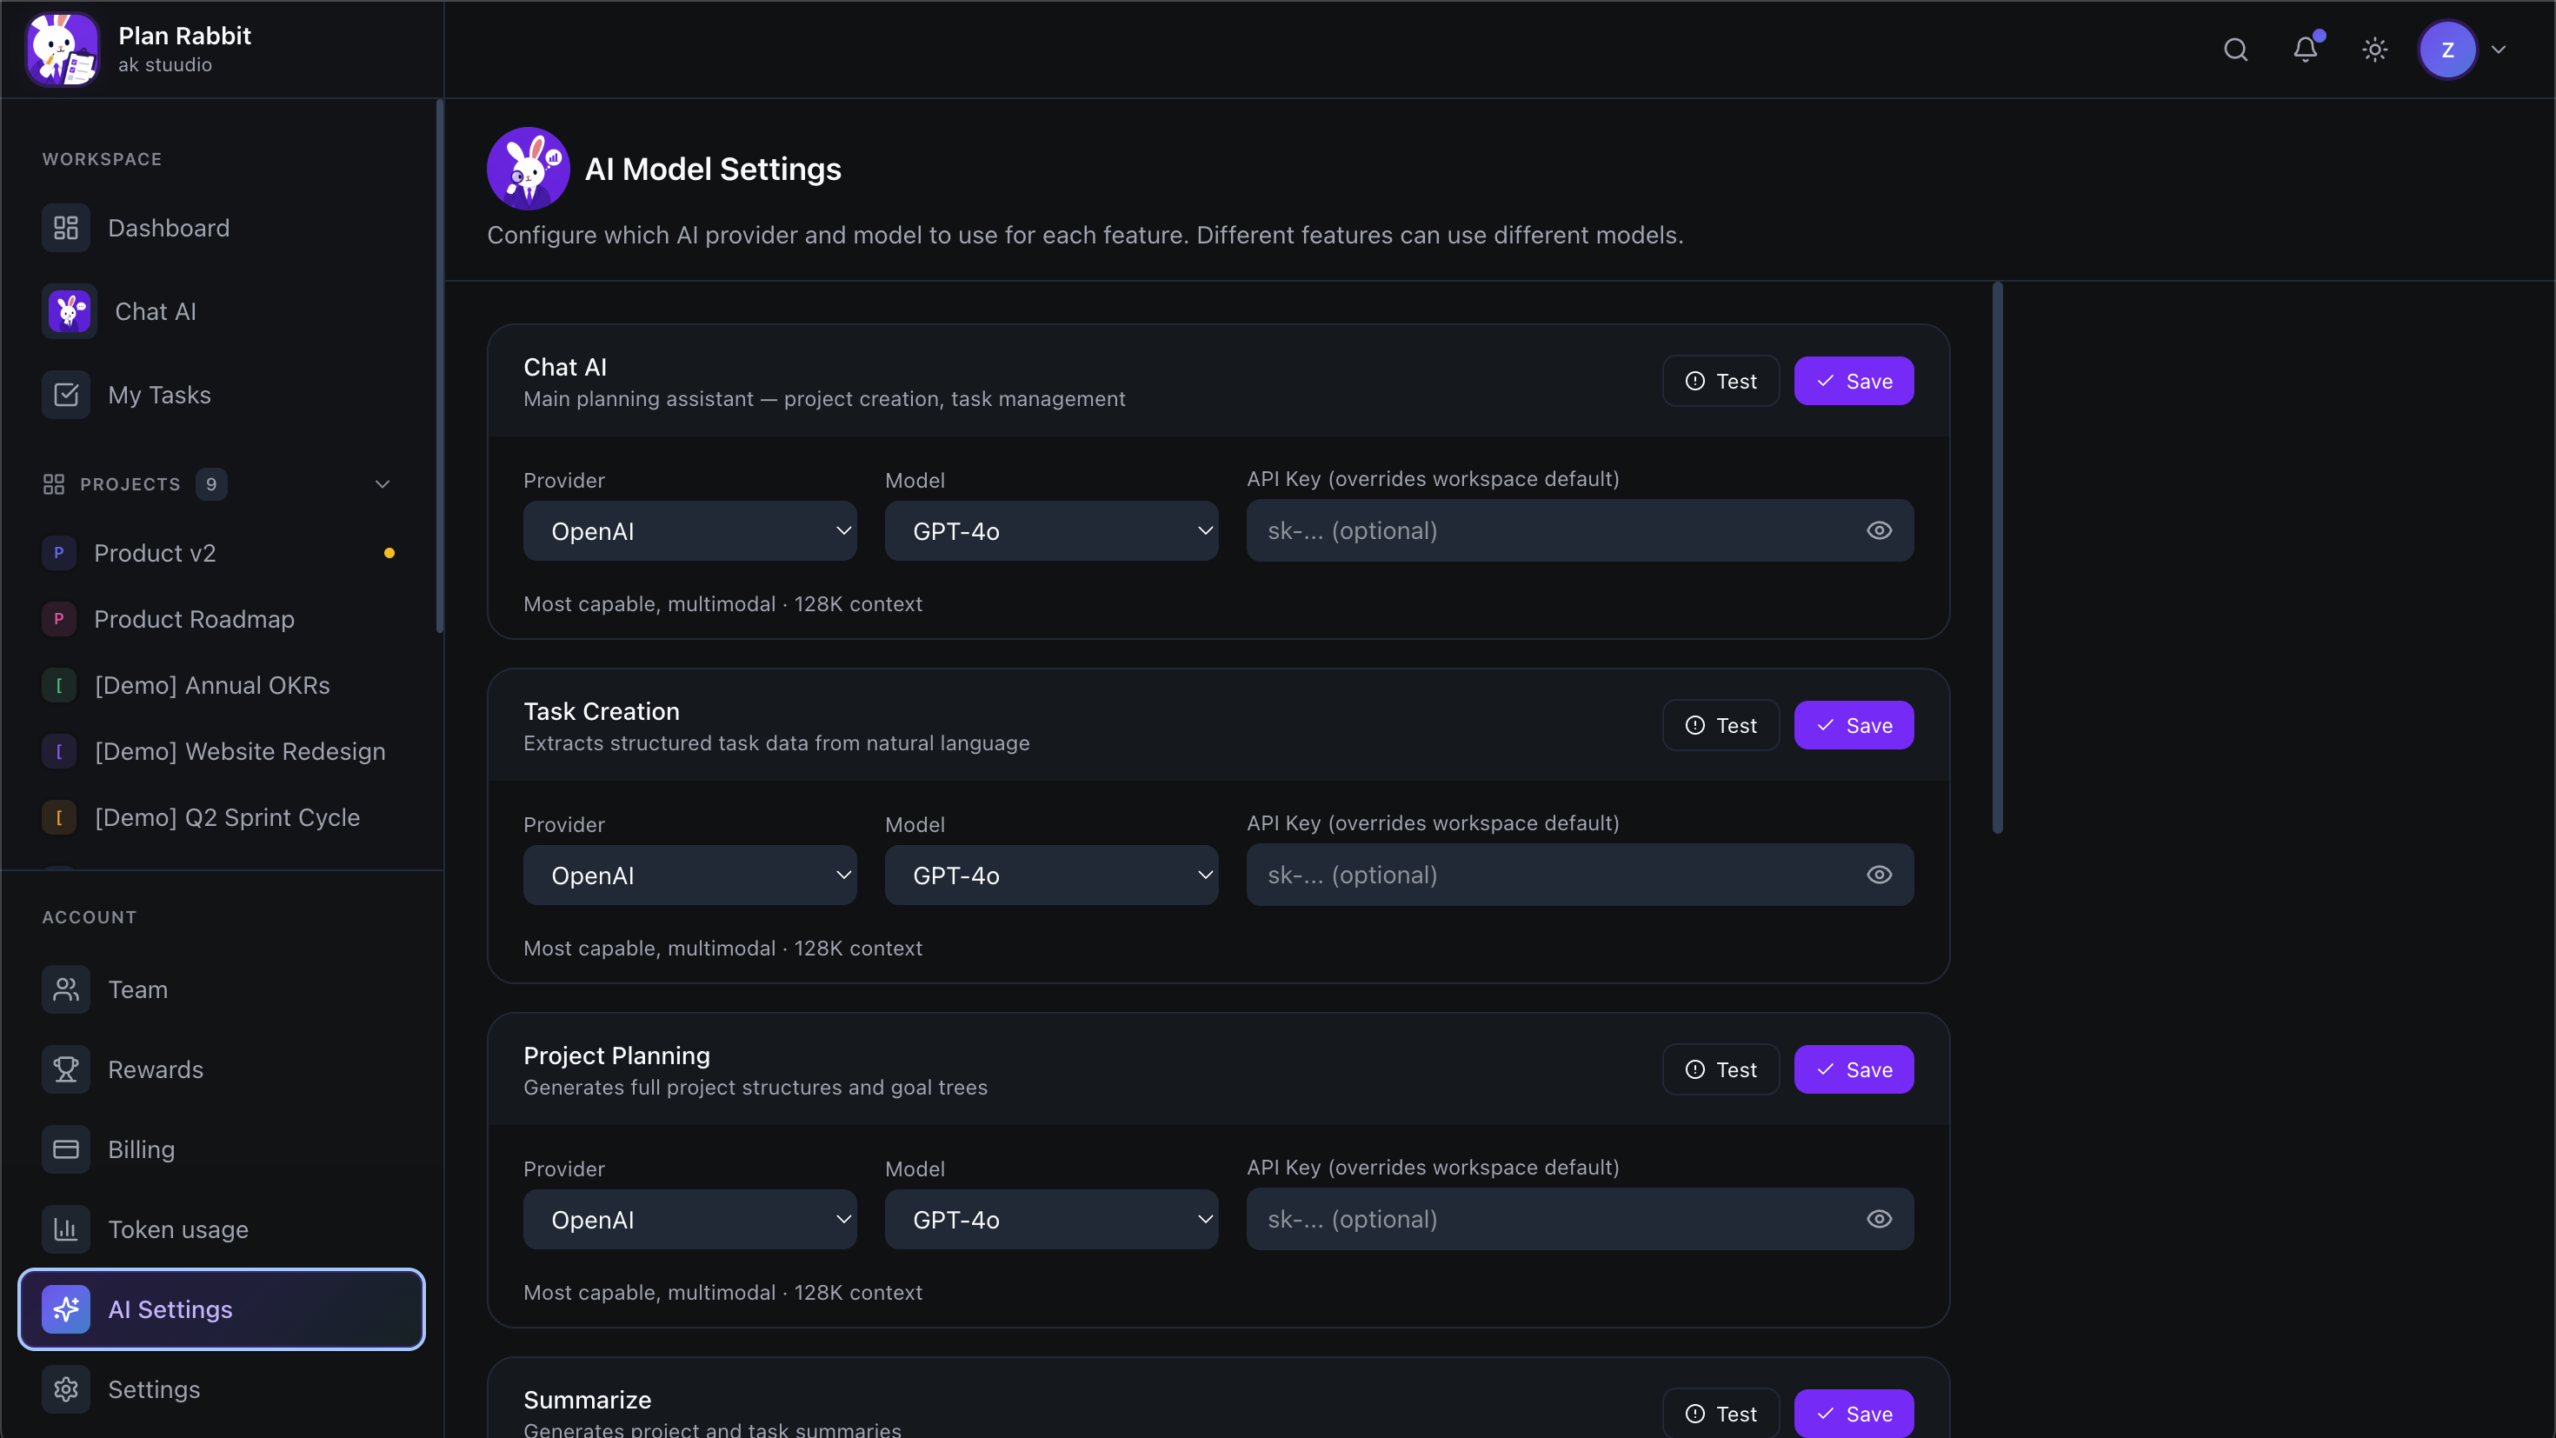Save the Chat AI settings

[1854, 381]
